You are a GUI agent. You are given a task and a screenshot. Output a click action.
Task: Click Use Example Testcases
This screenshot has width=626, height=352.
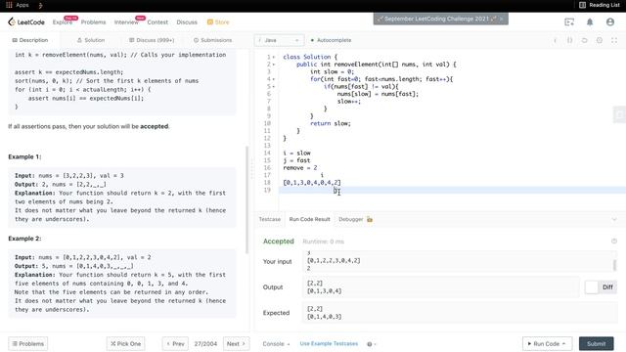point(329,343)
